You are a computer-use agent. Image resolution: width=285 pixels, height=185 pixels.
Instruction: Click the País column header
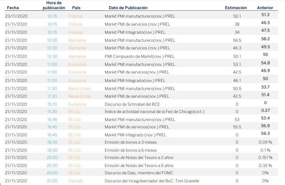point(76,8)
